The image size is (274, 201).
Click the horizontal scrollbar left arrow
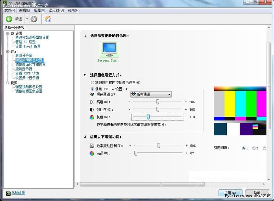[77, 184]
